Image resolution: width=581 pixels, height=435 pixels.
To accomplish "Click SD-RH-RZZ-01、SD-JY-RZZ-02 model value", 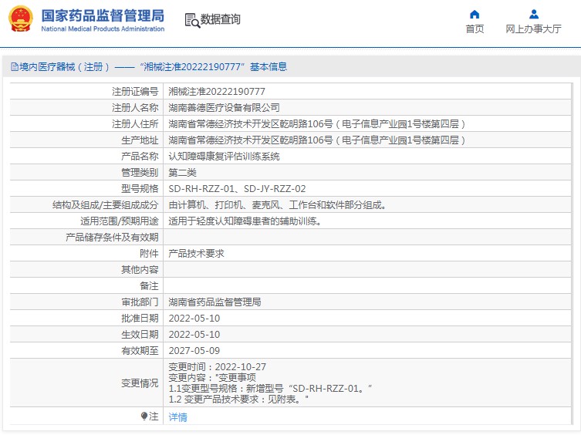I will [x=237, y=189].
